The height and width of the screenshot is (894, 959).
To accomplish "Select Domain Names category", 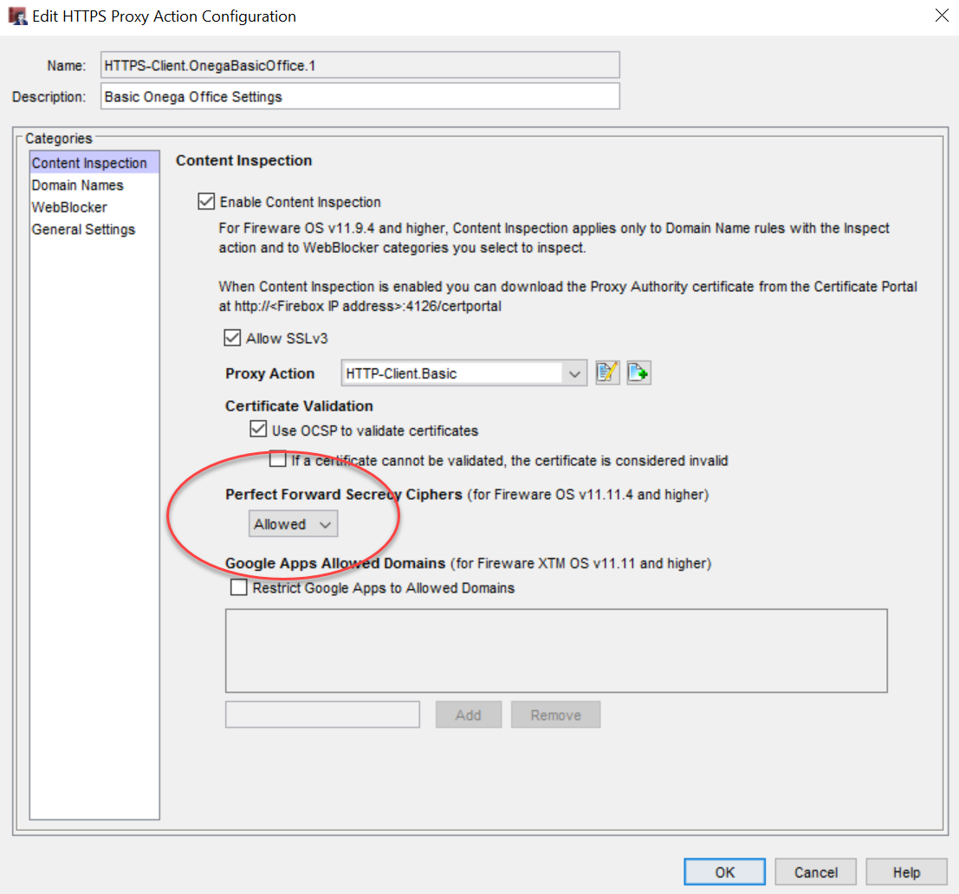I will (x=94, y=185).
